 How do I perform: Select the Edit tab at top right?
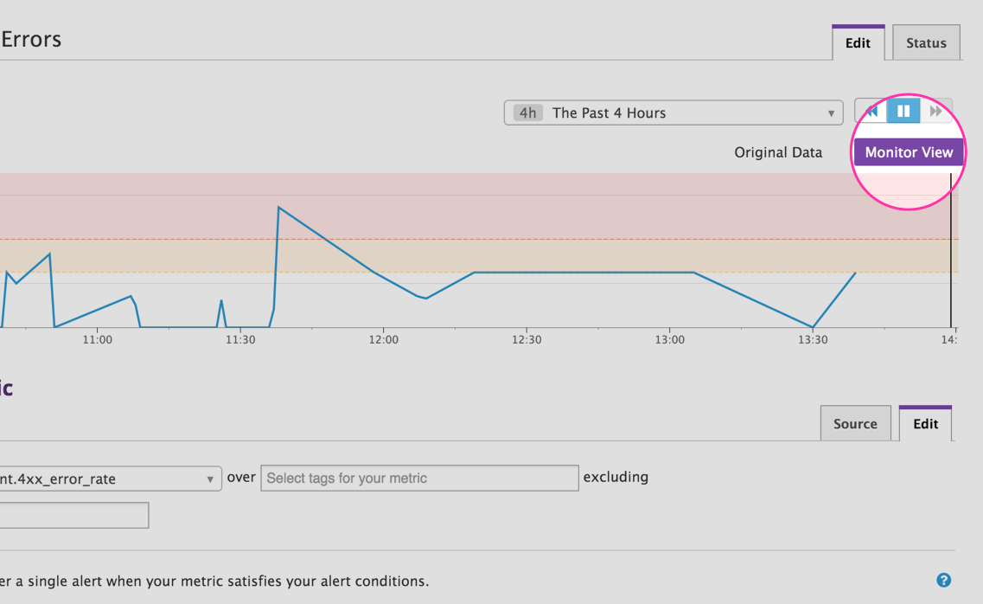[858, 42]
